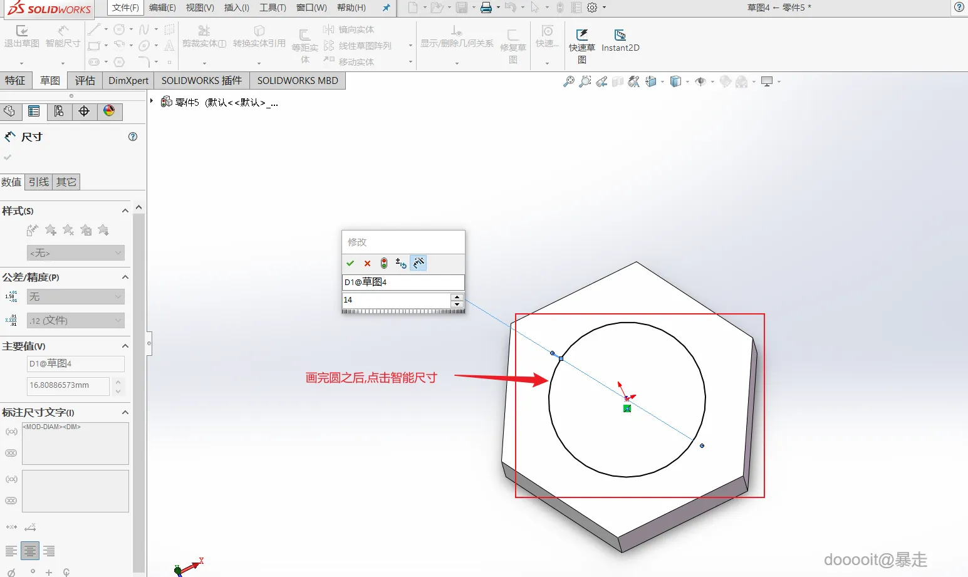Select the Smart Dimension (智能尺寸) tool
This screenshot has height=577, width=968.
(x=63, y=31)
